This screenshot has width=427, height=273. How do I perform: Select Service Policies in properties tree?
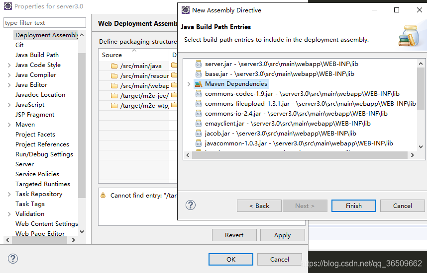[x=37, y=174]
